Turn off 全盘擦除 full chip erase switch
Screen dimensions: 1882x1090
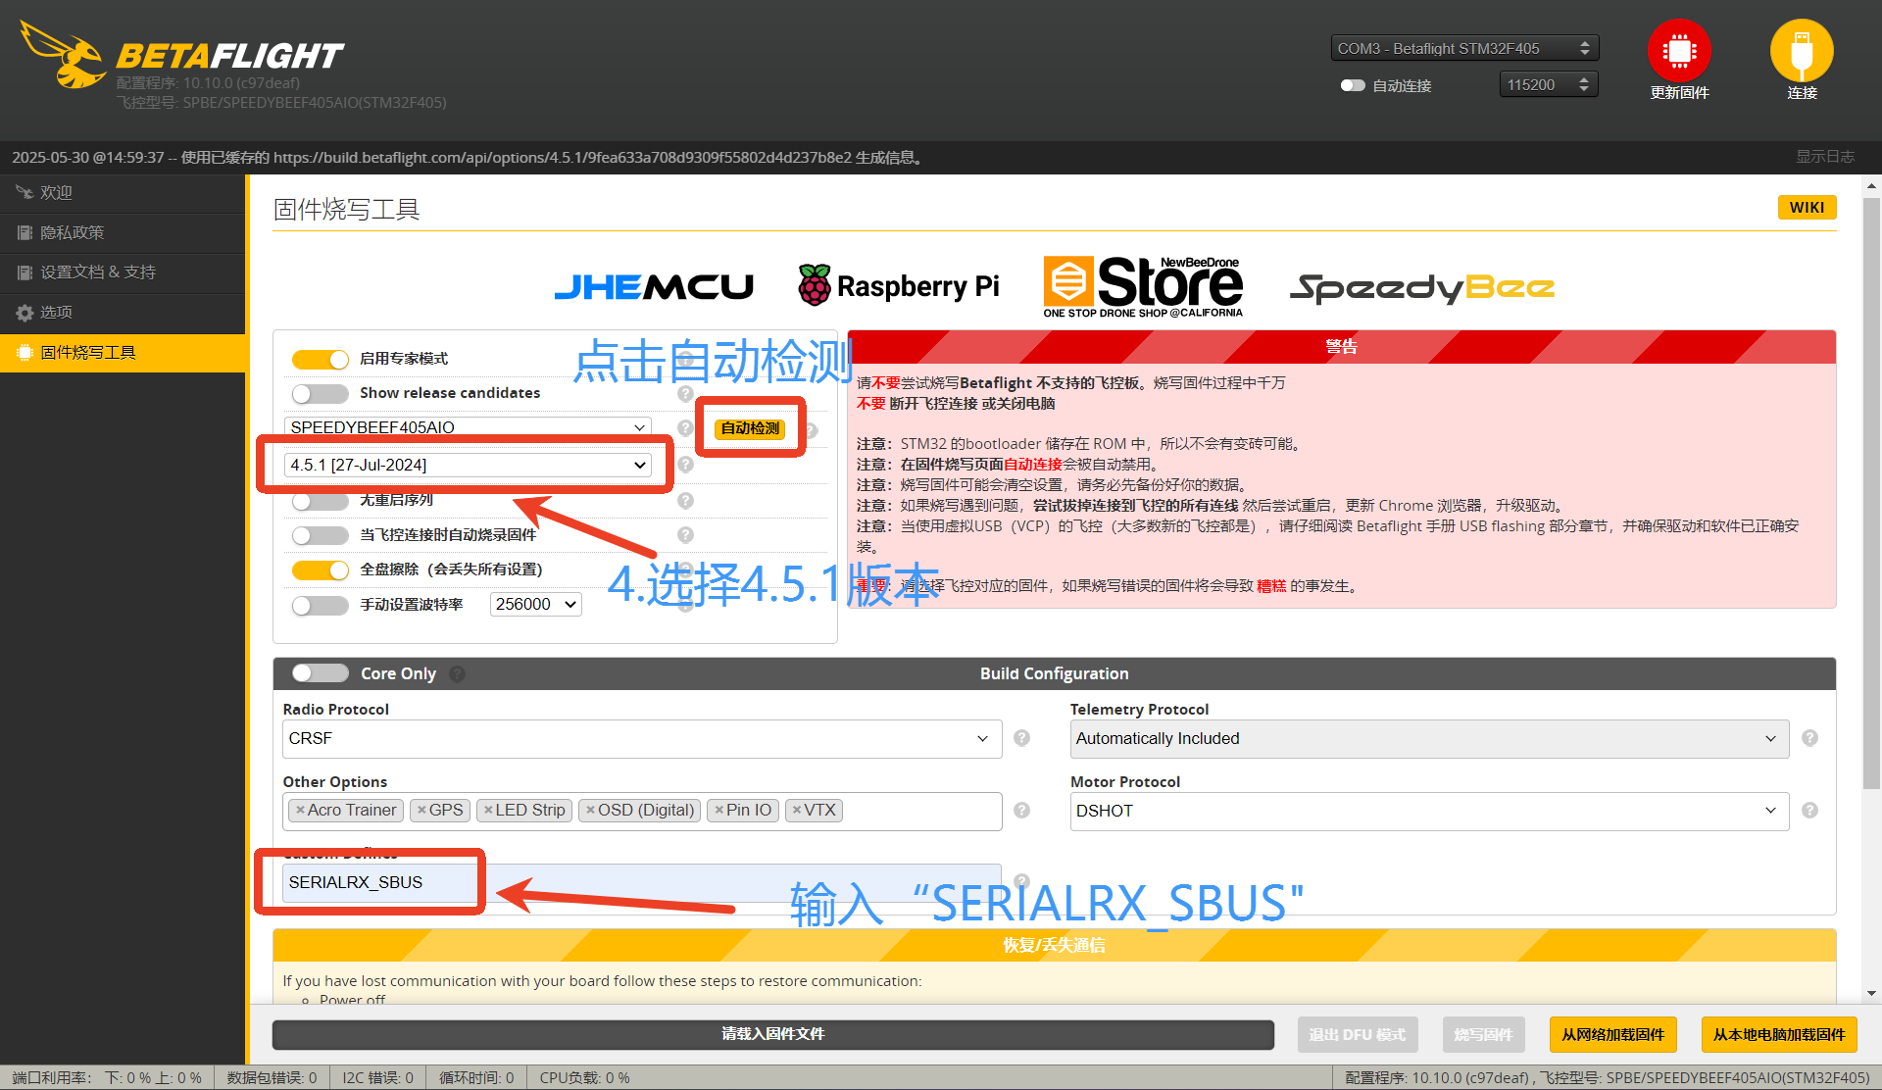pyautogui.click(x=320, y=570)
